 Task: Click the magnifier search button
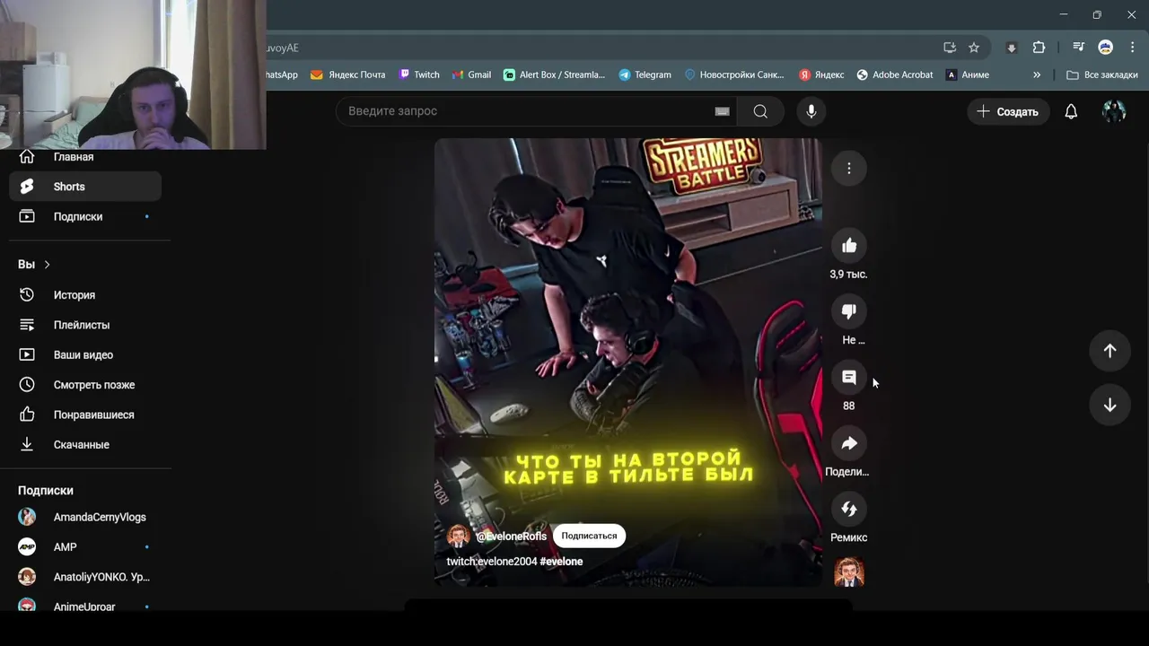(760, 111)
